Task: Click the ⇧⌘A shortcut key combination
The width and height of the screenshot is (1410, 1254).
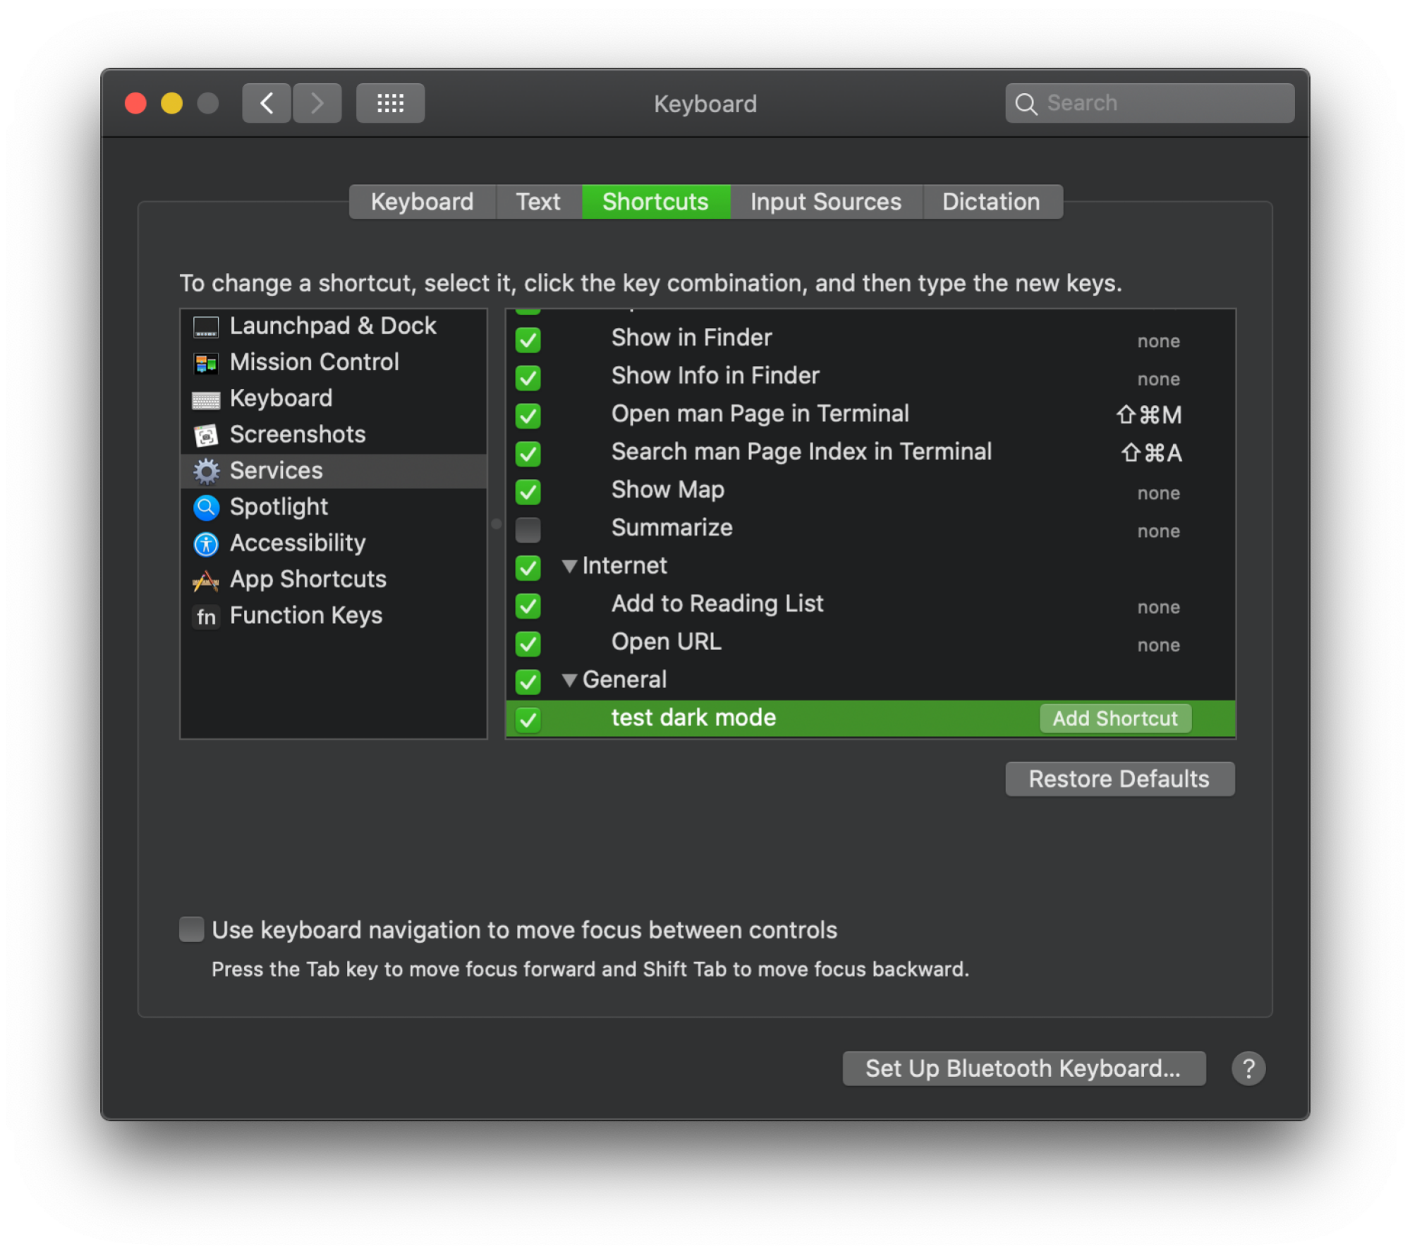Action: click(1151, 453)
